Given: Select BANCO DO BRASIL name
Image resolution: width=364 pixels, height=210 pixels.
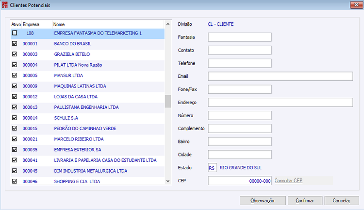Looking at the screenshot, I should tap(73, 44).
